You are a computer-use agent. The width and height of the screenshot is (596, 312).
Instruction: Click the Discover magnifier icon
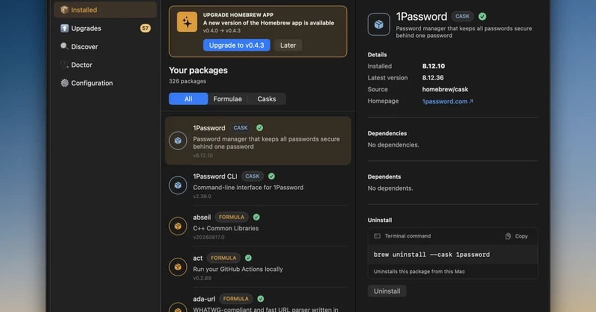pos(65,46)
